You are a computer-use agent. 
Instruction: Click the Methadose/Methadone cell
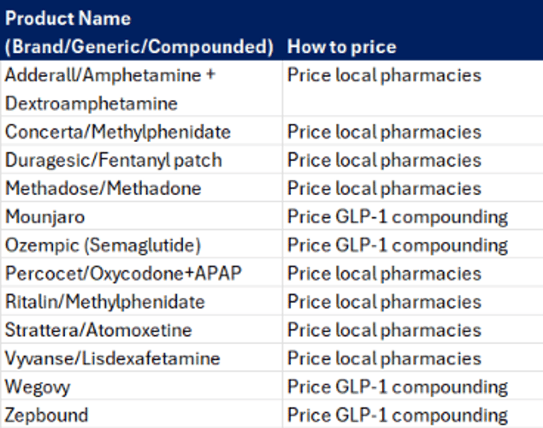tap(103, 189)
